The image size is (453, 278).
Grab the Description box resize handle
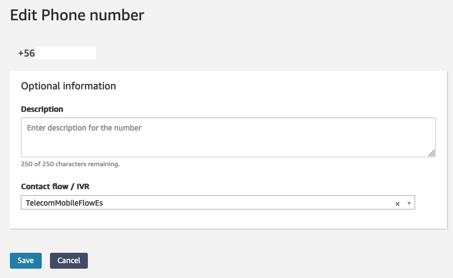click(432, 154)
